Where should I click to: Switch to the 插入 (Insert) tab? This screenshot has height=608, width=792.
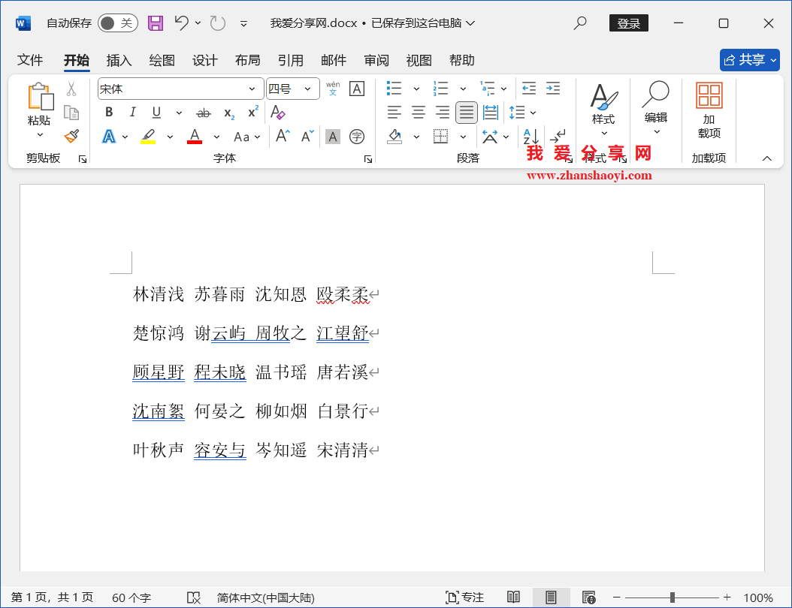119,61
